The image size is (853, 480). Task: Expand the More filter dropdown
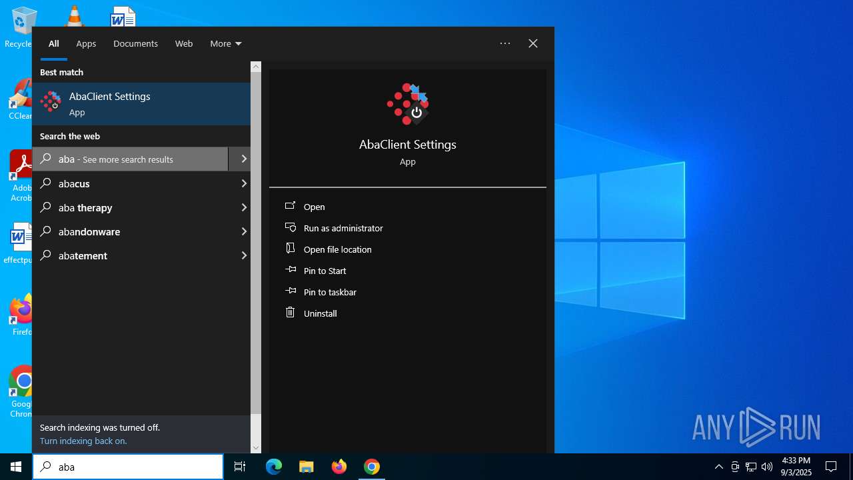pyautogui.click(x=226, y=43)
